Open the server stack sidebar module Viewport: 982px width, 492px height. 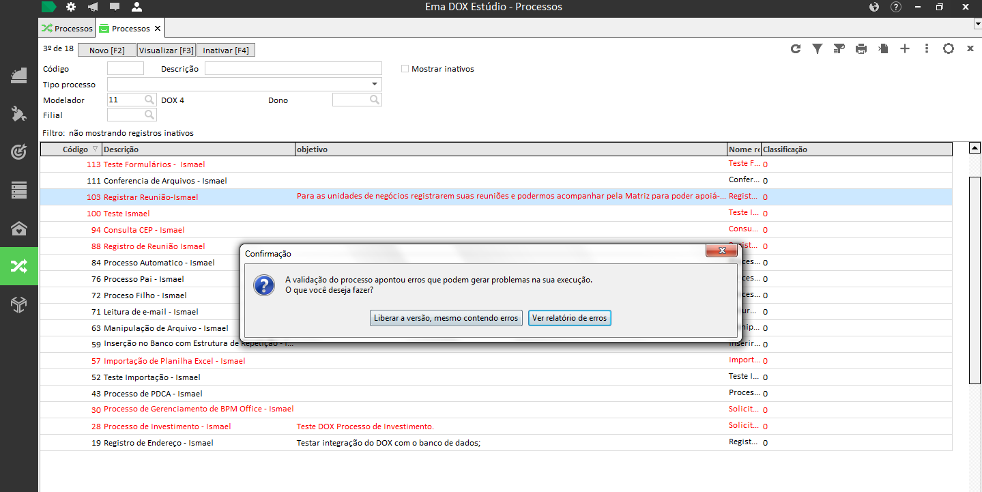point(19,190)
